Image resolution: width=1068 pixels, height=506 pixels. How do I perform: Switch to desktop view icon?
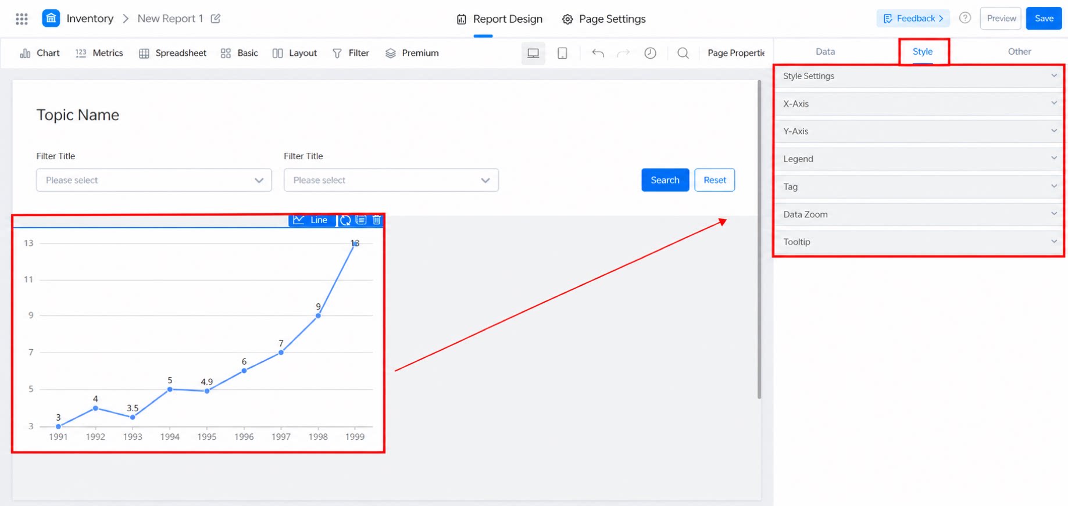click(533, 53)
